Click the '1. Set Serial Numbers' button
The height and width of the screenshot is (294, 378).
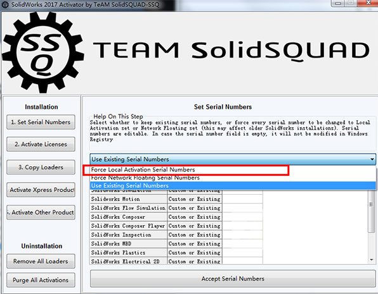point(41,122)
